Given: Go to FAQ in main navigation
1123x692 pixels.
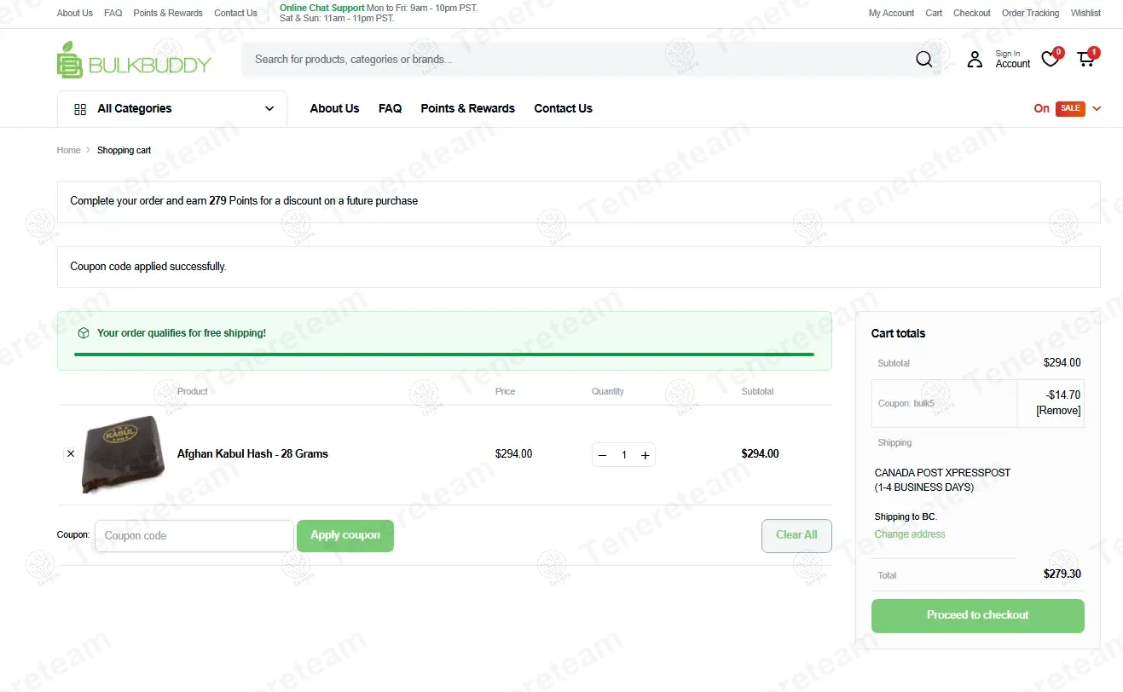Looking at the screenshot, I should (x=390, y=109).
